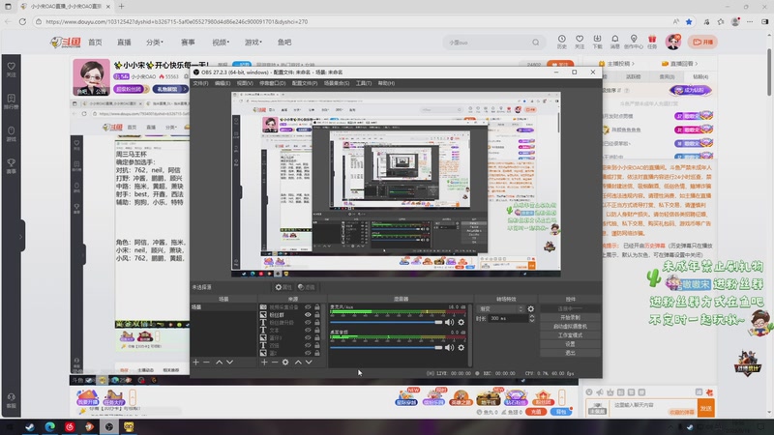Expand collapsed left sidebar handle arrow
Viewport: 774px width, 435px height.
[21, 237]
